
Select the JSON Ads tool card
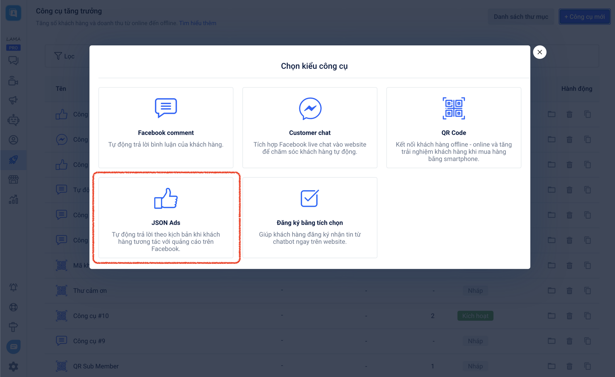tap(166, 217)
